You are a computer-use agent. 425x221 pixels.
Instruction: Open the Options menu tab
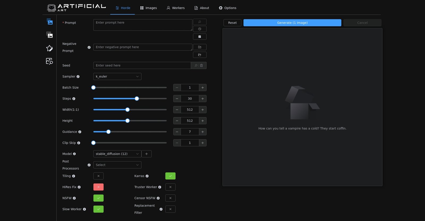(x=227, y=8)
